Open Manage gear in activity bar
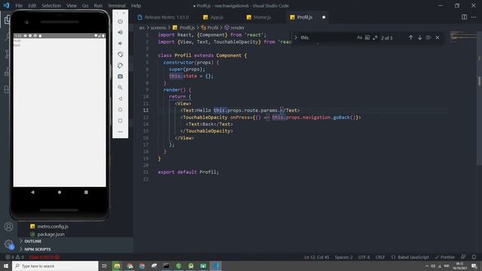The width and height of the screenshot is (482, 271). [8, 245]
